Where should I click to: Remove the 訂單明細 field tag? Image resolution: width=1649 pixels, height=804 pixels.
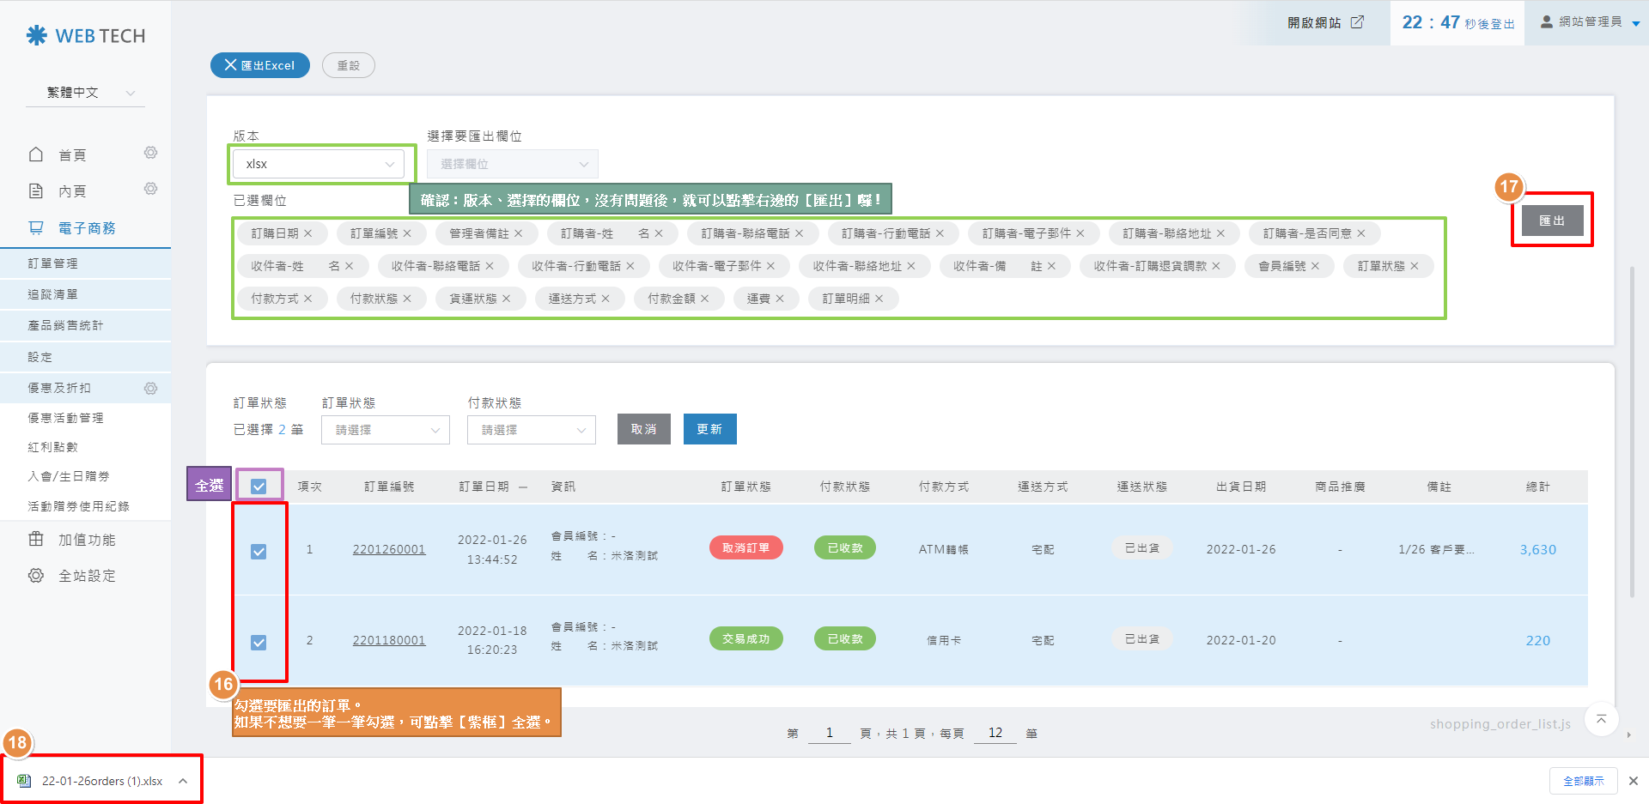pyautogui.click(x=879, y=299)
